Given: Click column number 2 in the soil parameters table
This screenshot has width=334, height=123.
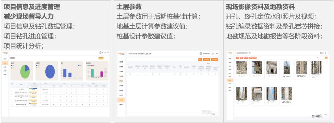Looking at the screenshot, I should click(130, 74).
